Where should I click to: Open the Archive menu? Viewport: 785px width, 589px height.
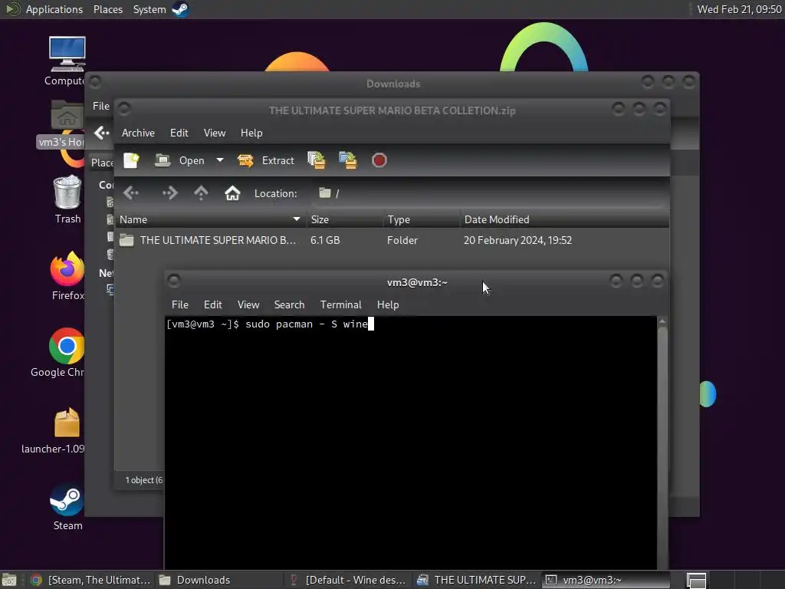click(138, 133)
